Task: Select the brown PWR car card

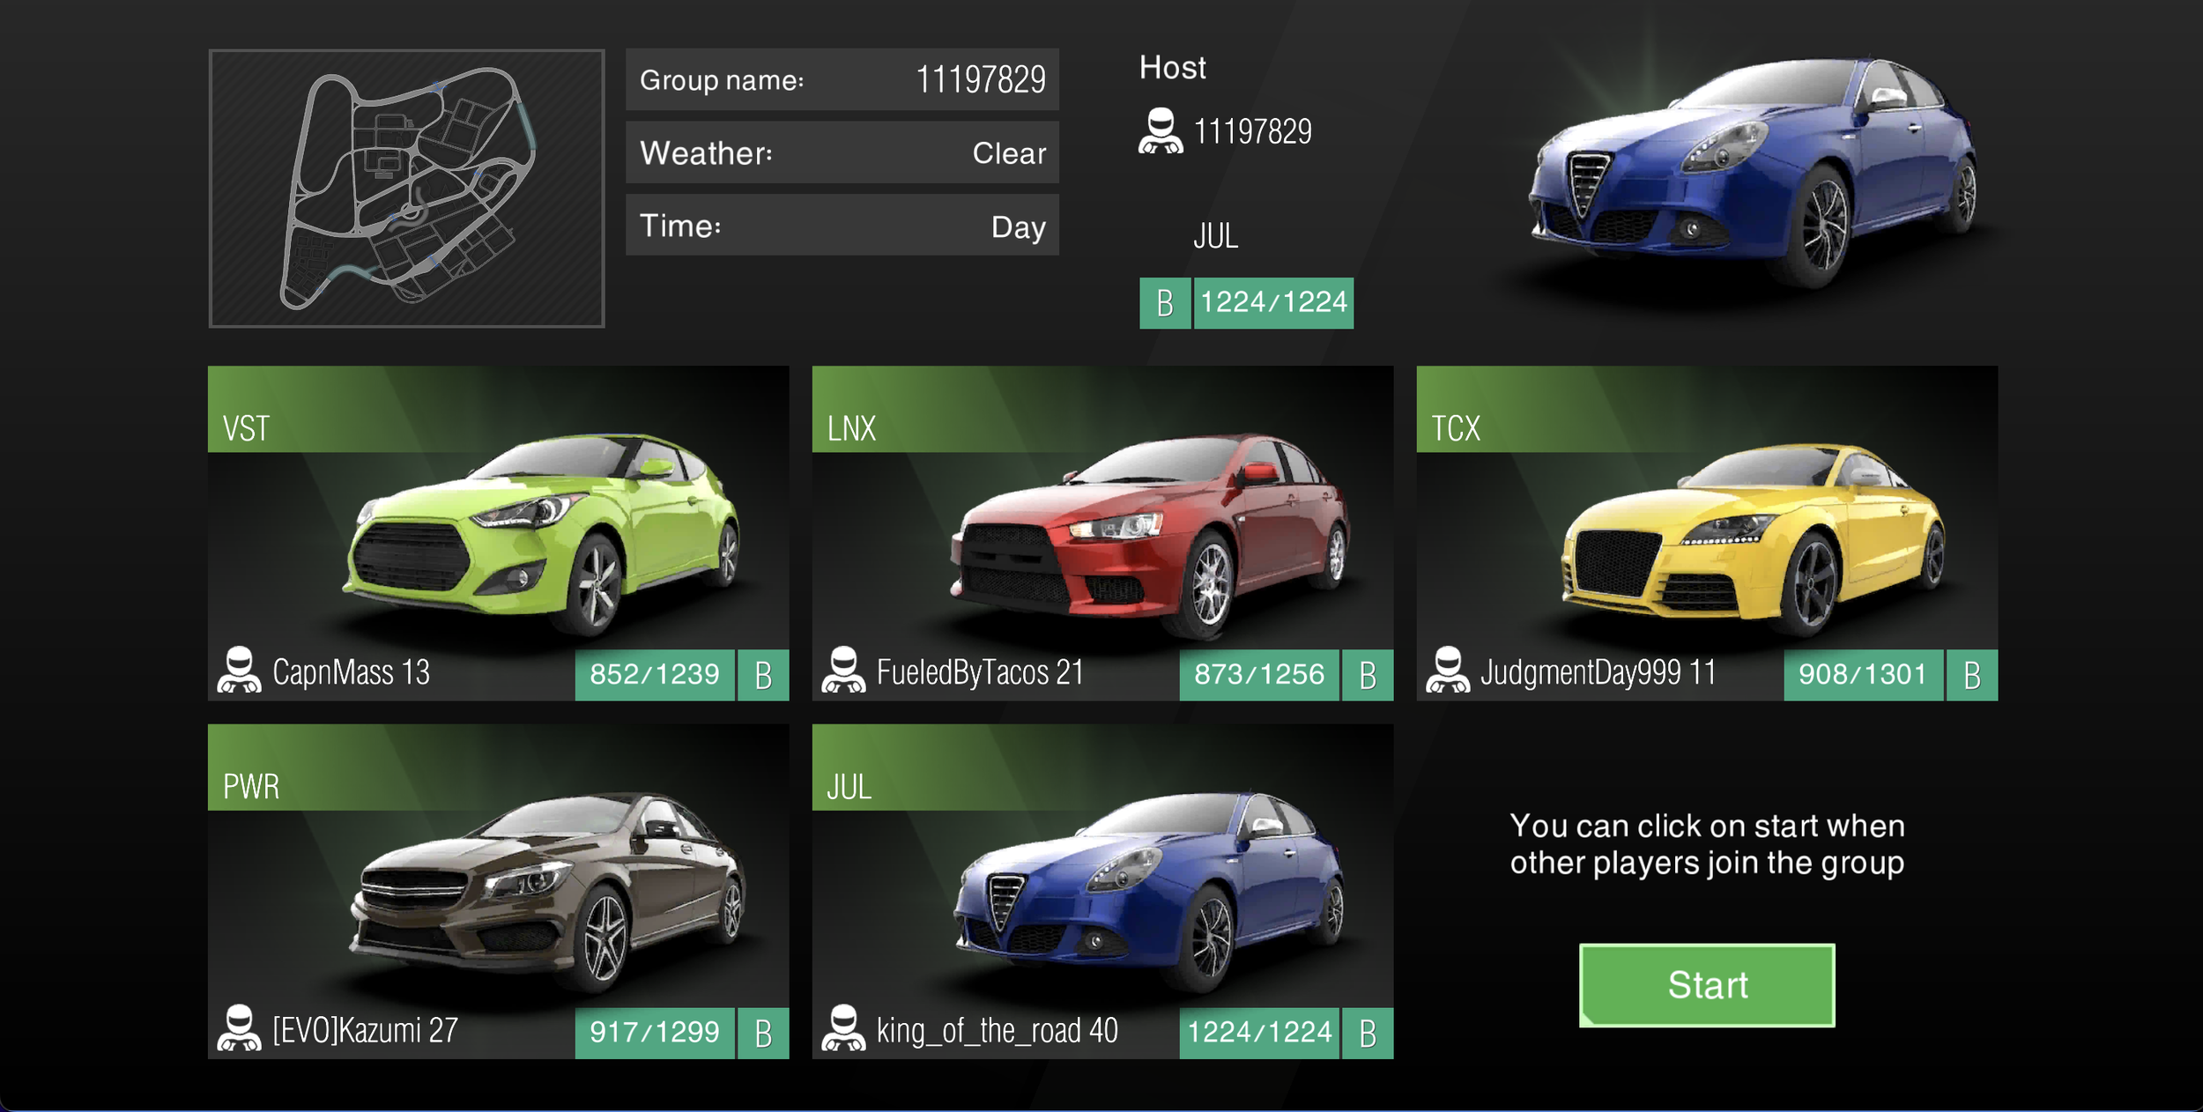Action: click(498, 890)
